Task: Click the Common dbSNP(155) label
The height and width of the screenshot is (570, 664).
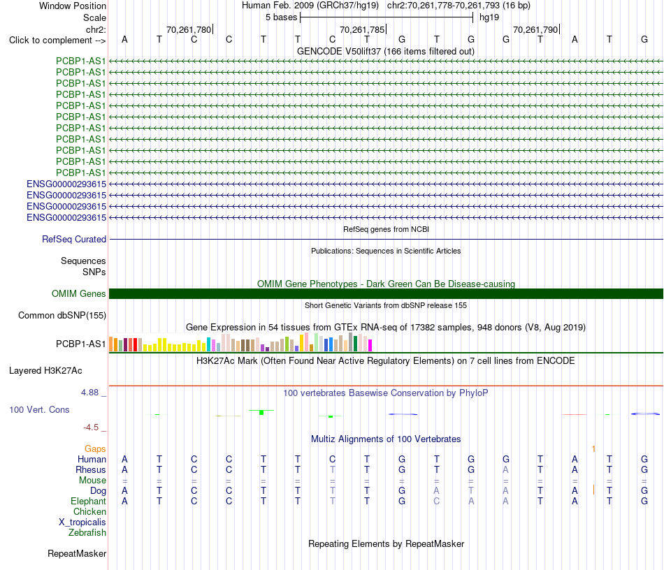Action: coord(62,315)
